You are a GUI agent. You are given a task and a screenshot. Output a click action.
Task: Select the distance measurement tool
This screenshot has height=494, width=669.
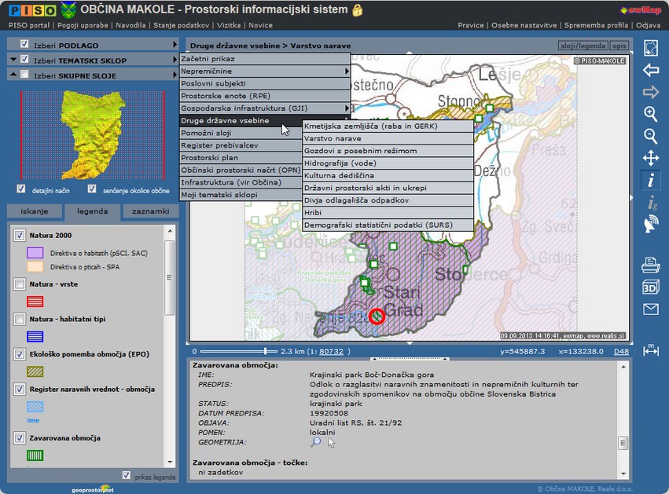tap(650, 349)
